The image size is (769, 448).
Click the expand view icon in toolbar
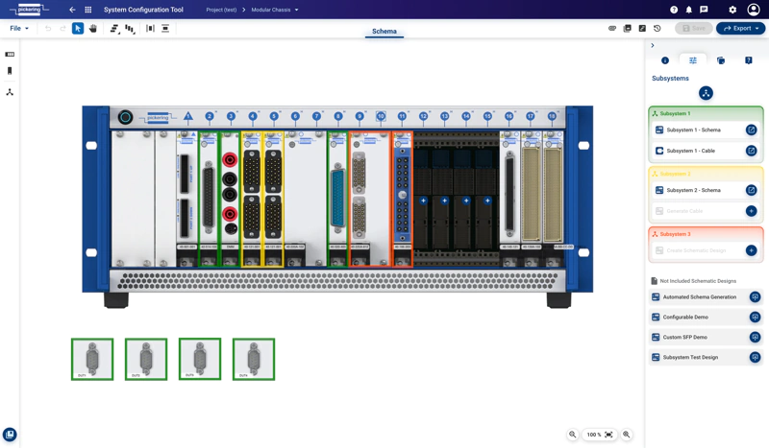click(x=642, y=29)
